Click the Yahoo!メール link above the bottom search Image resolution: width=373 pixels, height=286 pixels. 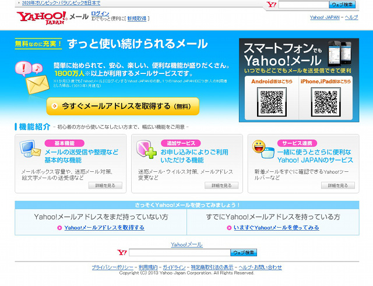tap(186, 245)
